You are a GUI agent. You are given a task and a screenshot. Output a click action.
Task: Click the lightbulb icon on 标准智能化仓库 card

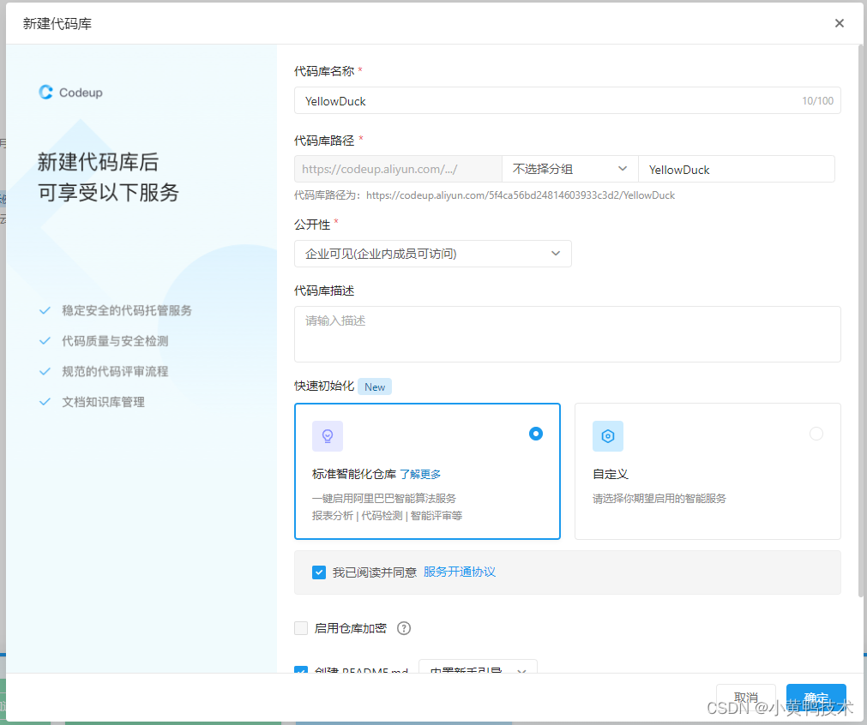pos(328,436)
